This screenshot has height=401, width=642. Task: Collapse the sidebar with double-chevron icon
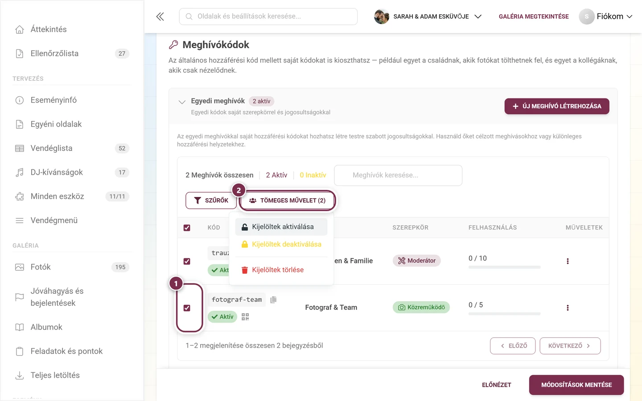(x=160, y=16)
